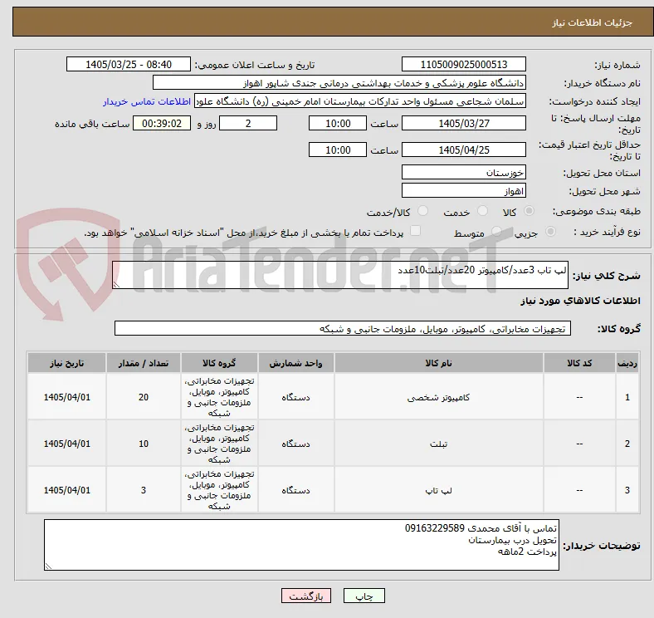Select the خدمت radio button
The image size is (654, 618).
pos(482,211)
